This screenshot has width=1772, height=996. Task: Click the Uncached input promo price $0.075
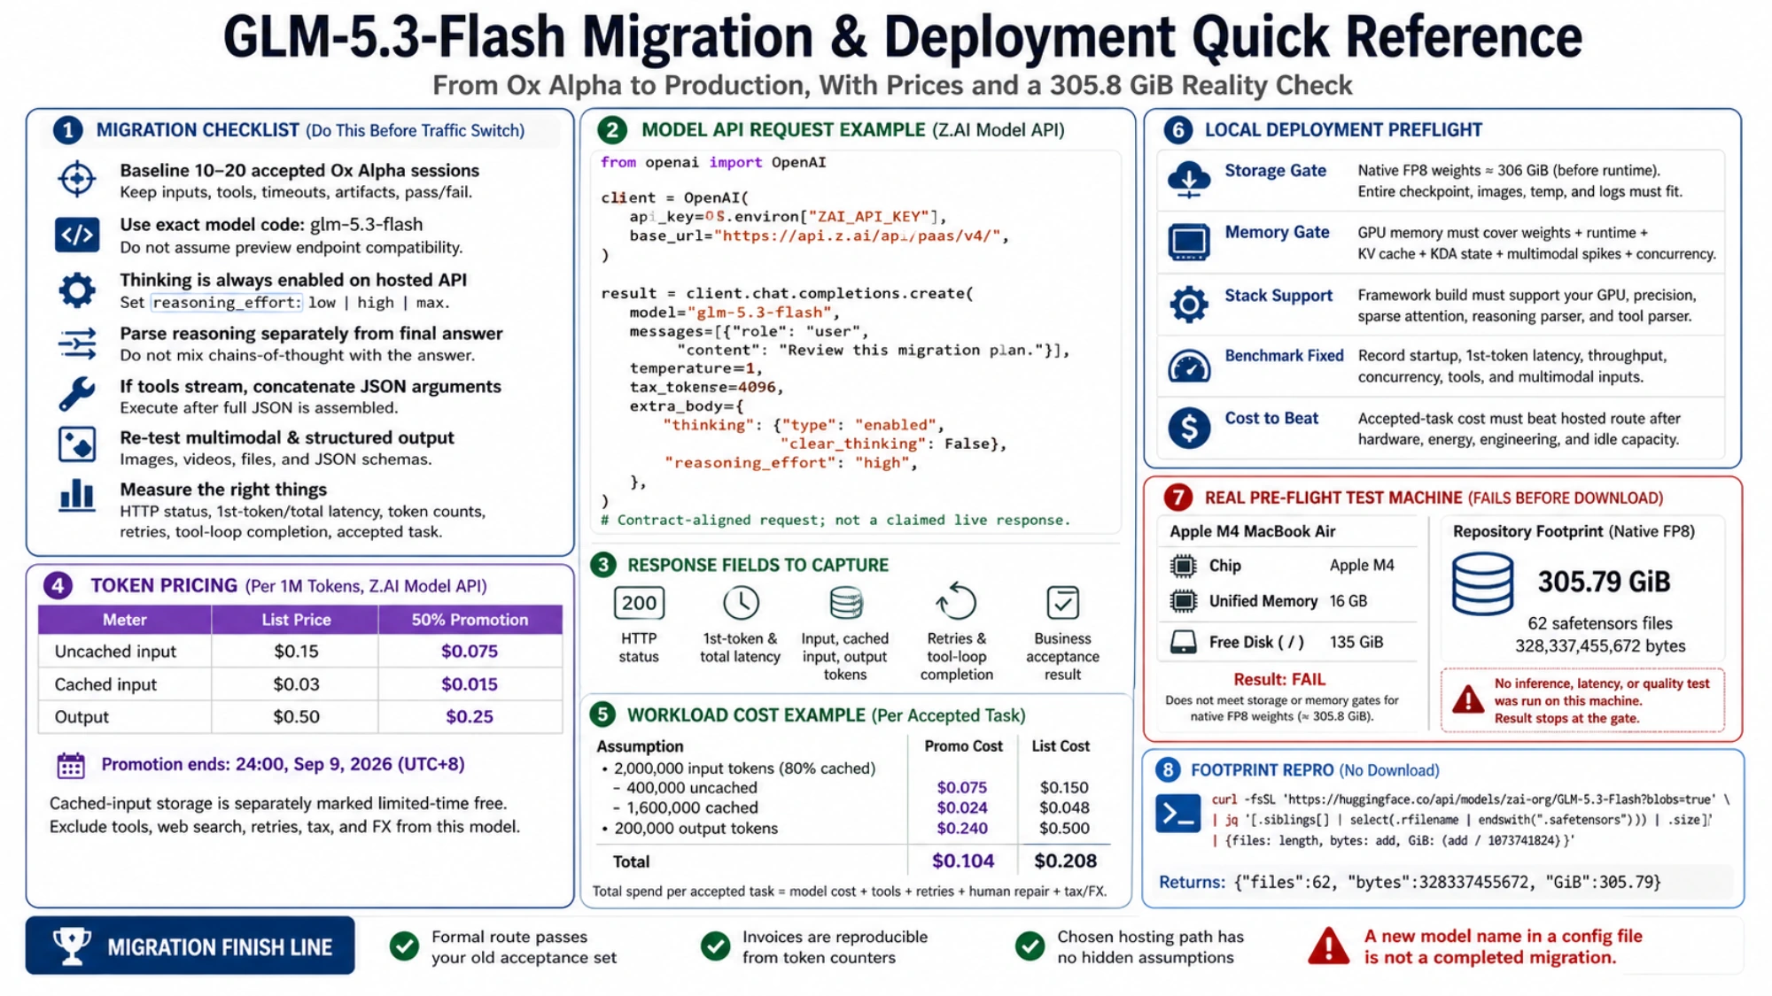(470, 652)
